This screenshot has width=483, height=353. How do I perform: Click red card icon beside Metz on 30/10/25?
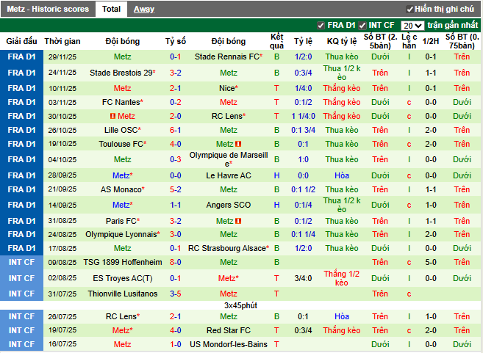[x=112, y=116]
